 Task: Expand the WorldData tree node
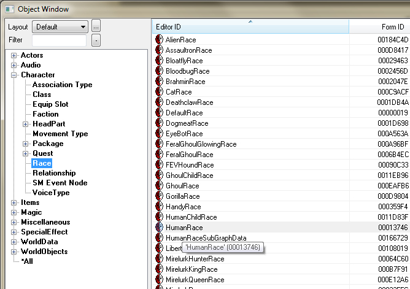[14, 242]
